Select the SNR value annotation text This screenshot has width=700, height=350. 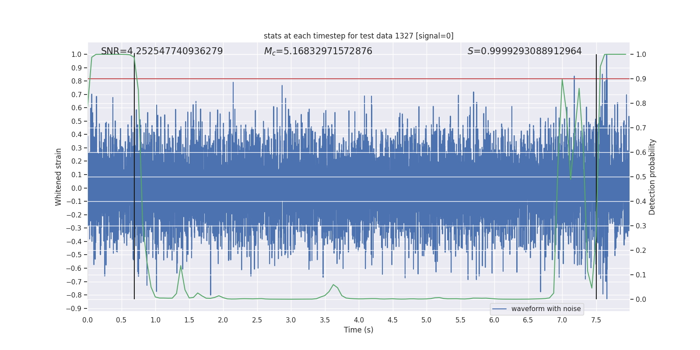pos(162,51)
